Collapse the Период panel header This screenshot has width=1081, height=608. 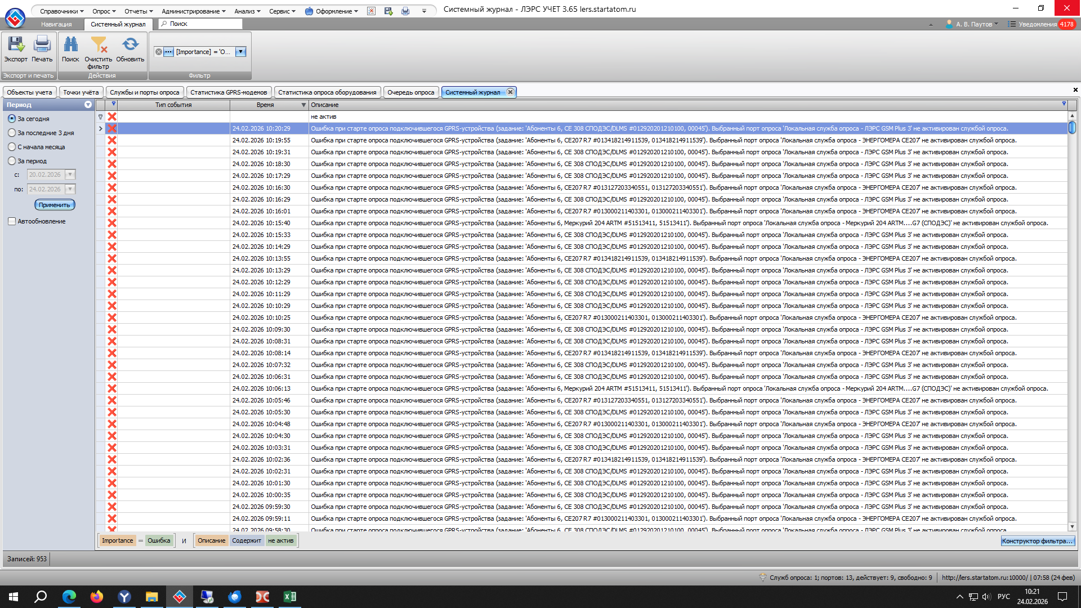88,105
